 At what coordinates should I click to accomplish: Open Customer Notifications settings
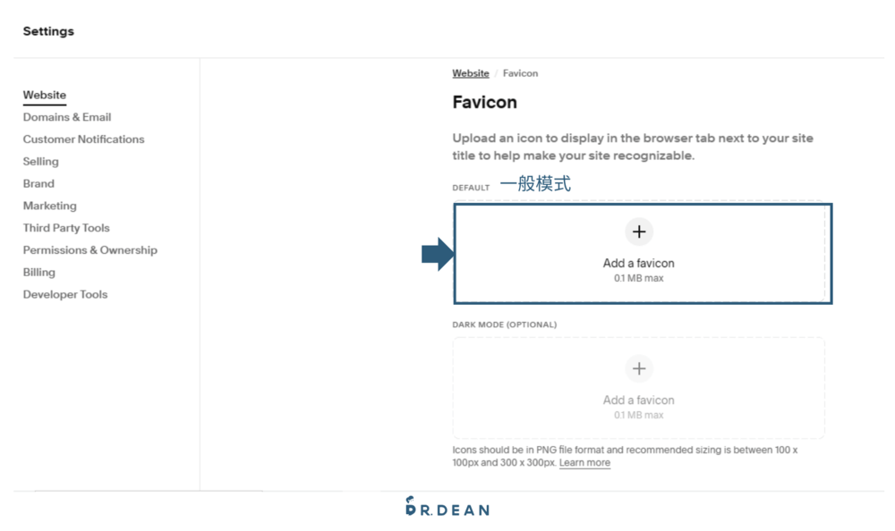[x=83, y=139]
